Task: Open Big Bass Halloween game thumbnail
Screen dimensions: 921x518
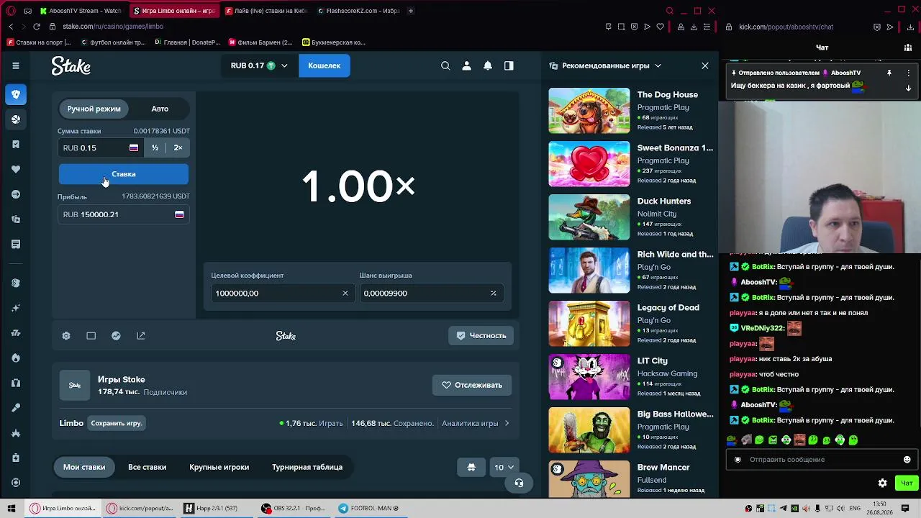Action: point(589,430)
